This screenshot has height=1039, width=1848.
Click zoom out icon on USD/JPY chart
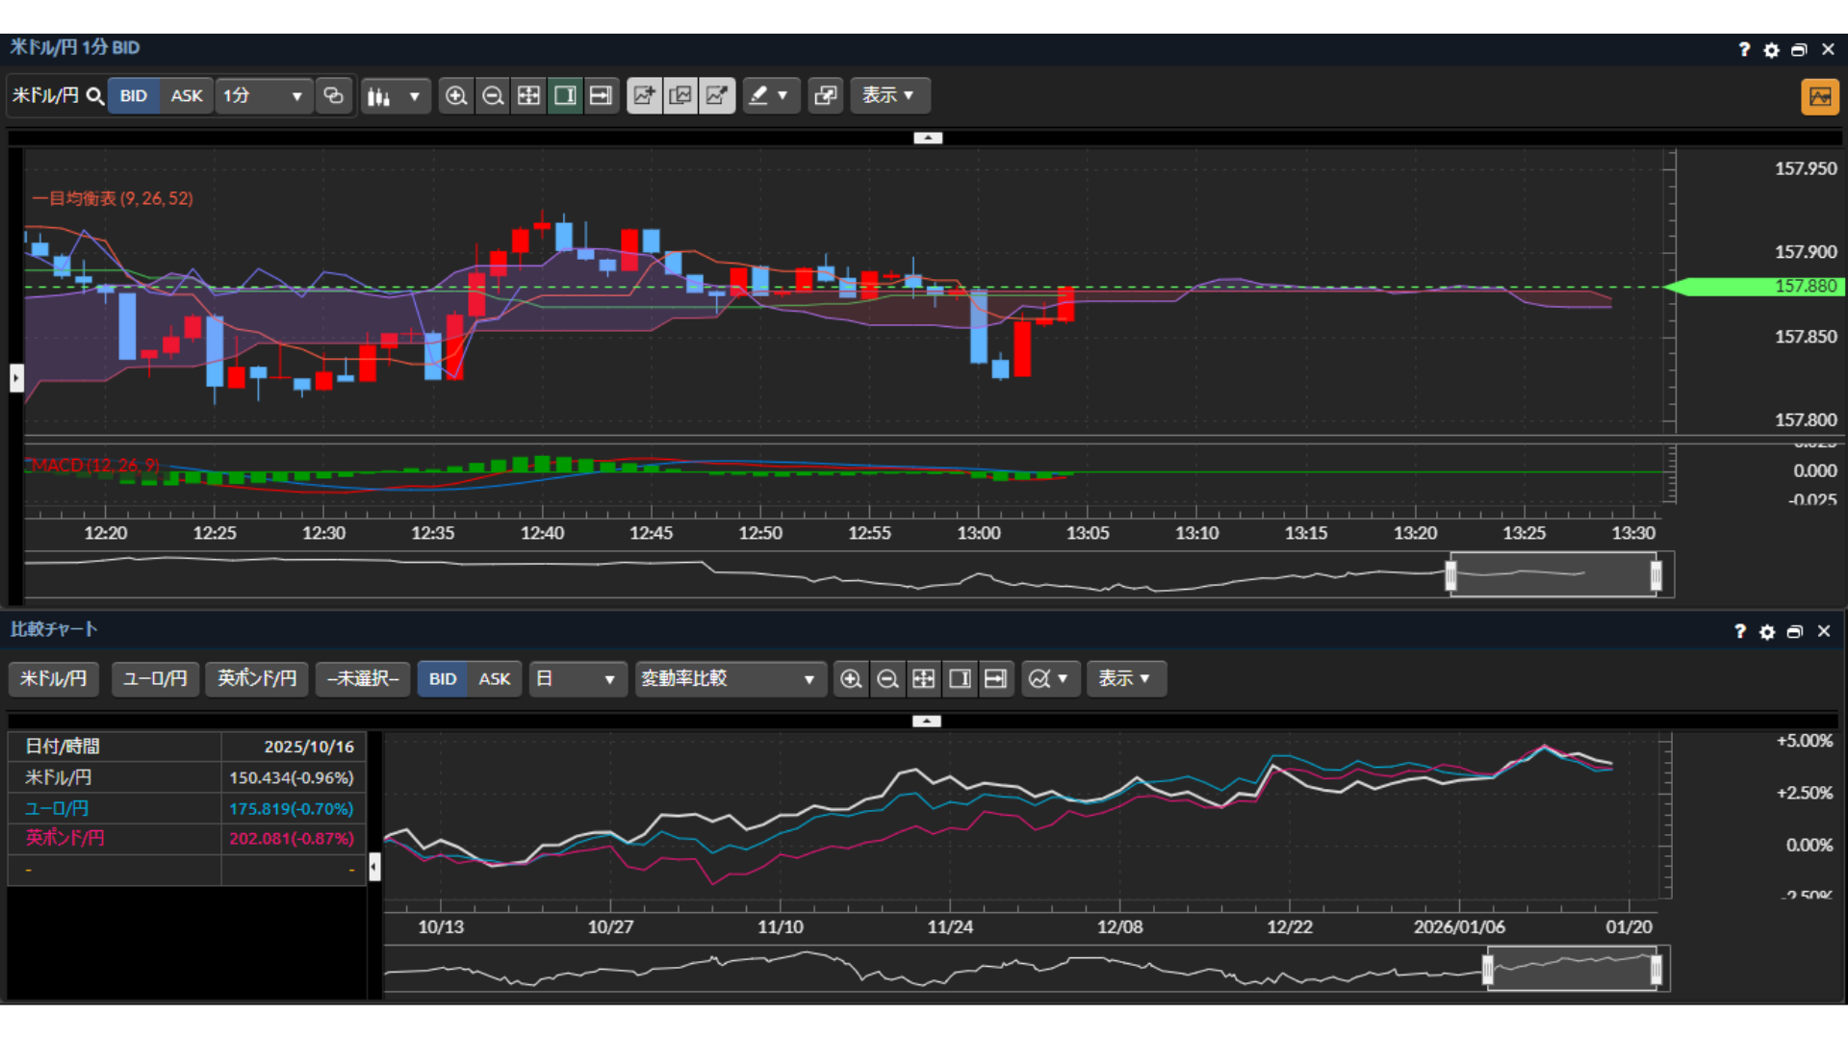tap(493, 95)
